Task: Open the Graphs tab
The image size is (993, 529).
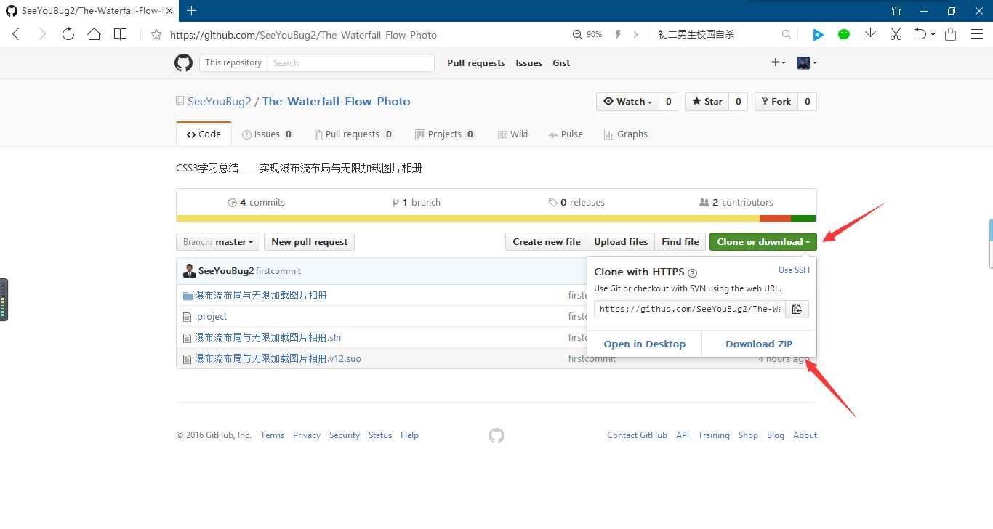Action: click(x=625, y=134)
